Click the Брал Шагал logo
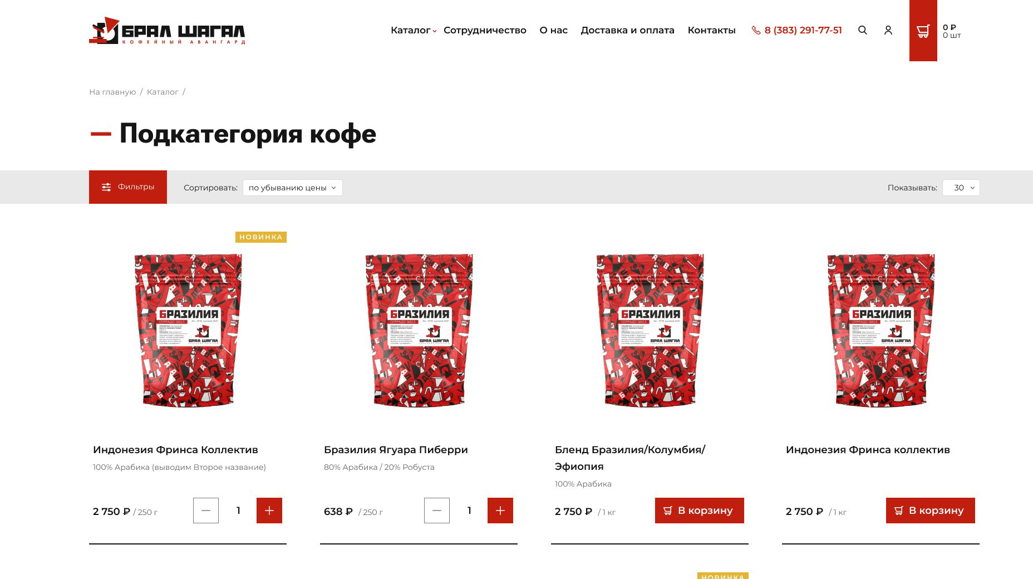1033x579 pixels. click(x=167, y=31)
